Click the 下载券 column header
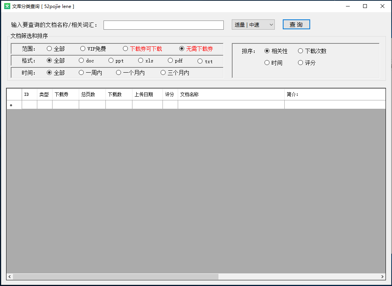 66,94
